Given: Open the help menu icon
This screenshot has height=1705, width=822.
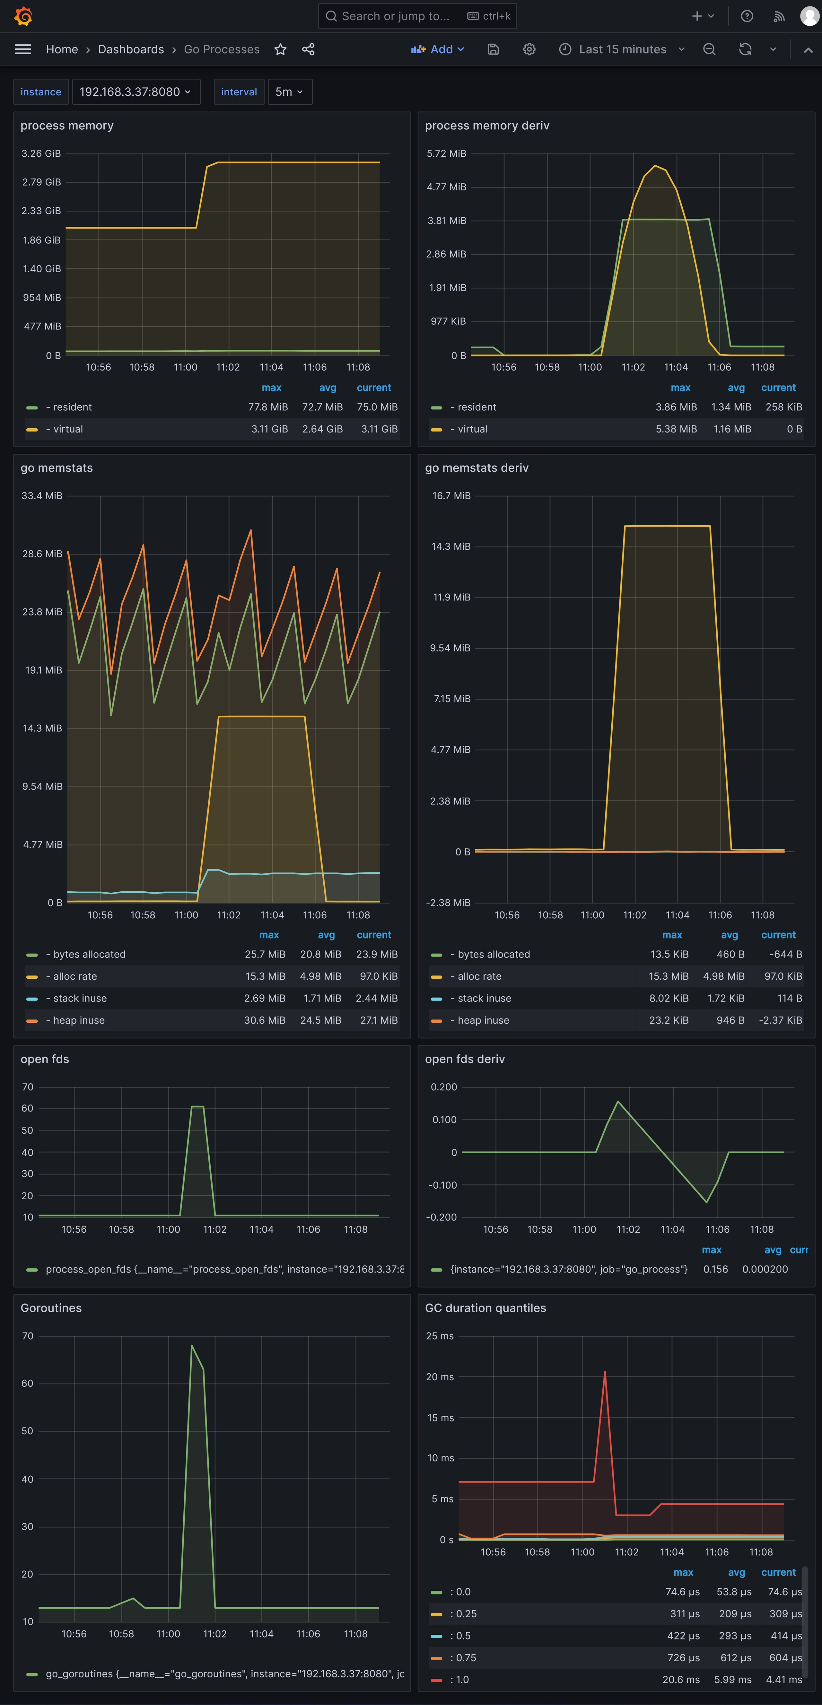Looking at the screenshot, I should pos(747,16).
